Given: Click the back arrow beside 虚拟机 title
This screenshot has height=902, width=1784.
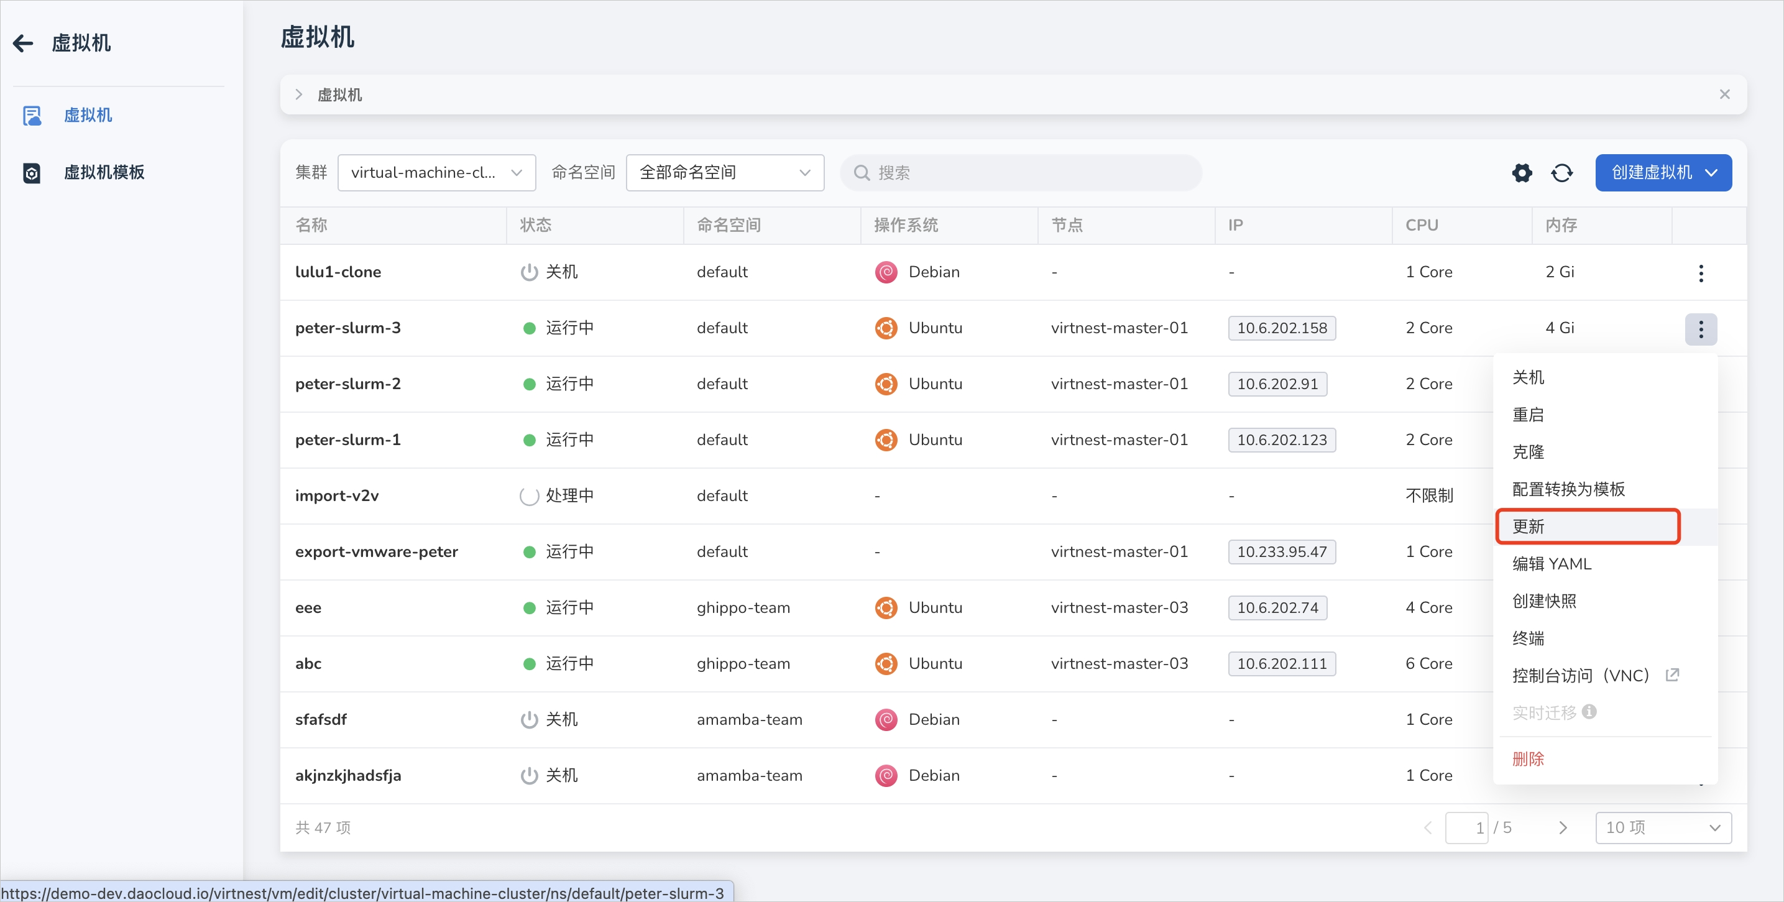Looking at the screenshot, I should (x=24, y=43).
